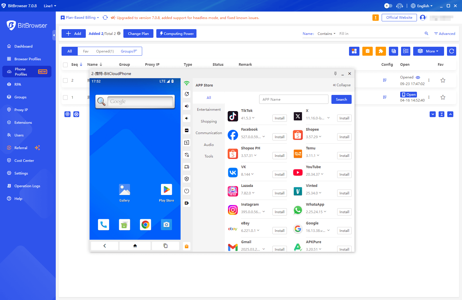The width and height of the screenshot is (462, 300).
Task: Open the Advanced filter link
Action: click(445, 33)
